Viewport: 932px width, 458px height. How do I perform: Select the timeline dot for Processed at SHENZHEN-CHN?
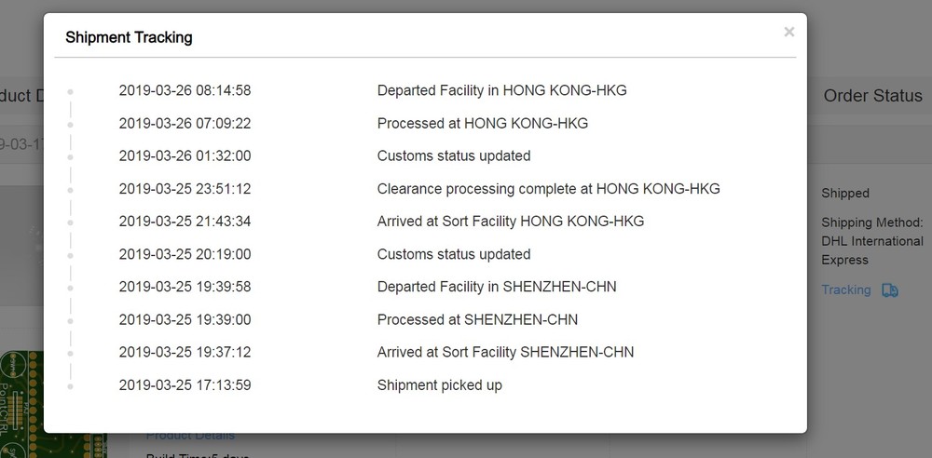[x=71, y=320]
